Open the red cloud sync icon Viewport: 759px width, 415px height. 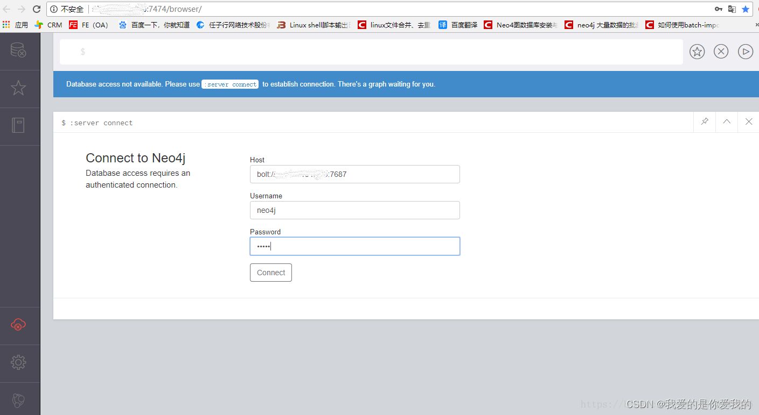(x=18, y=325)
